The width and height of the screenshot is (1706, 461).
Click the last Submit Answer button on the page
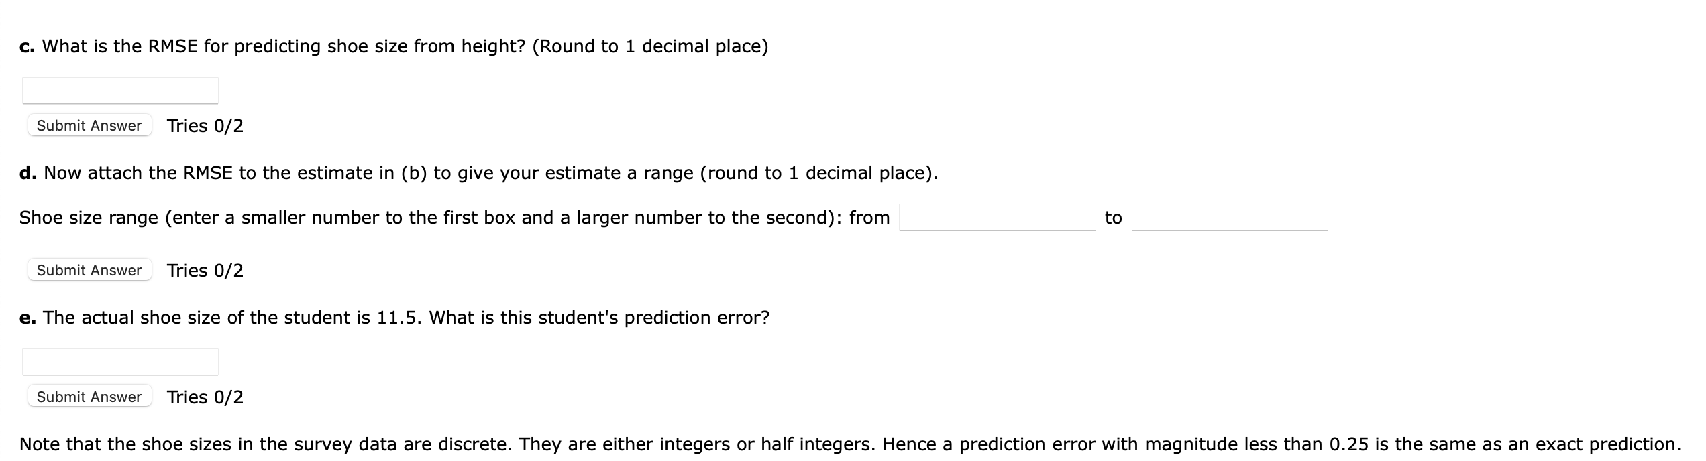[x=89, y=396]
